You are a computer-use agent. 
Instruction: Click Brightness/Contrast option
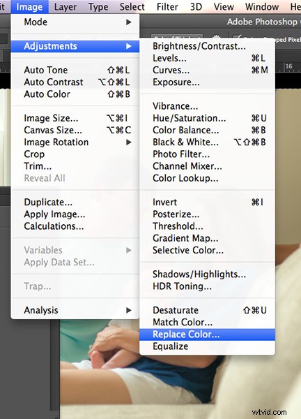point(207,46)
